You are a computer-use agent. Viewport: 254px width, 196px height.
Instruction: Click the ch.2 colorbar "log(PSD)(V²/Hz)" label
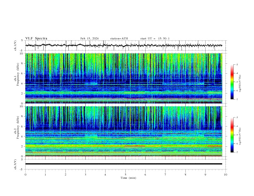(x=240, y=136)
